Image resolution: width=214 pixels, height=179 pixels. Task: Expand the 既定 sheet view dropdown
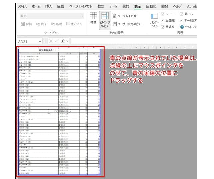(x=82, y=16)
